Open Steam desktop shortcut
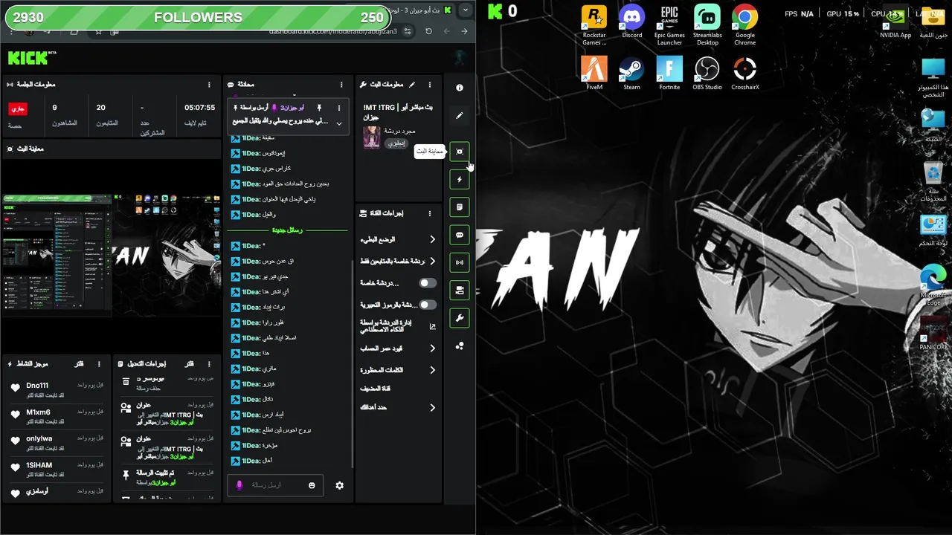The image size is (952, 535). pyautogui.click(x=631, y=74)
